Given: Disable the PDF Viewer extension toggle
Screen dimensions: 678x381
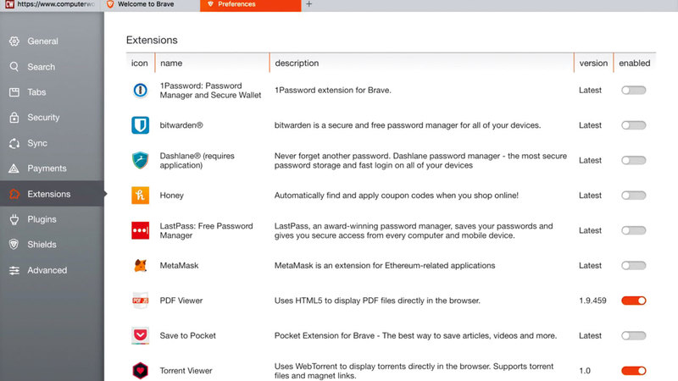Looking at the screenshot, I should (x=633, y=301).
